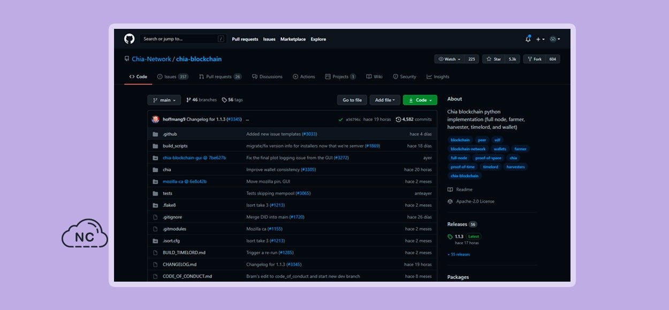Open the Readme link in About
This screenshot has height=310, width=669.
tap(460, 190)
